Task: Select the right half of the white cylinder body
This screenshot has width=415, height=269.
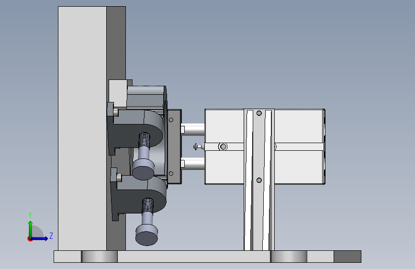Action: [x=300, y=146]
